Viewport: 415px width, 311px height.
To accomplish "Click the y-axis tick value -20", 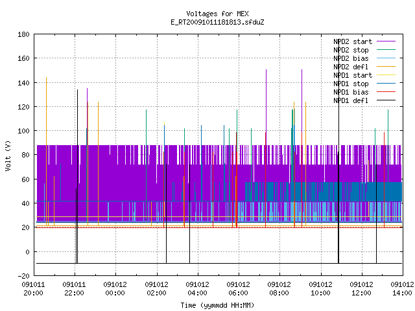I will pyautogui.click(x=23, y=276).
